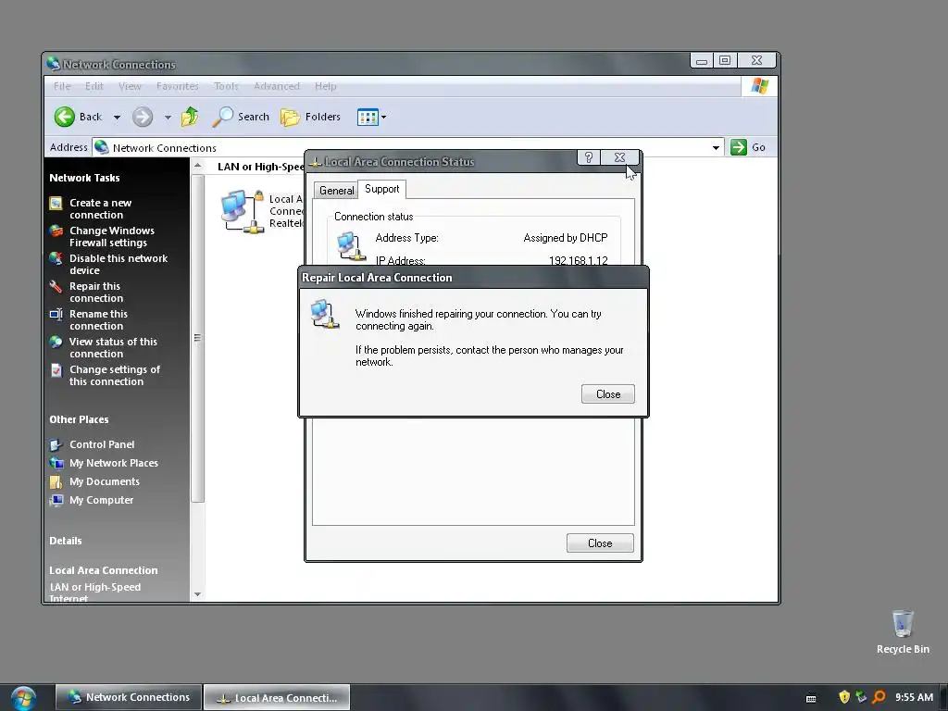This screenshot has height=711, width=948.
Task: Open the Help menu
Action: (325, 86)
